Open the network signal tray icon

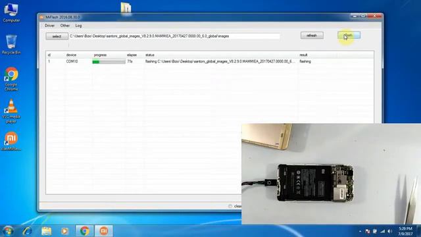pos(383,231)
